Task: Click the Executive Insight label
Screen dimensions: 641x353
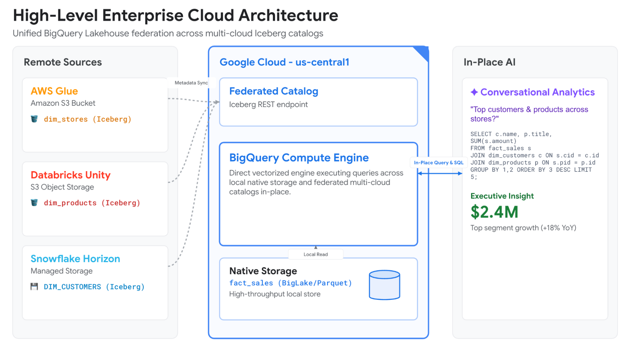Action: click(502, 196)
